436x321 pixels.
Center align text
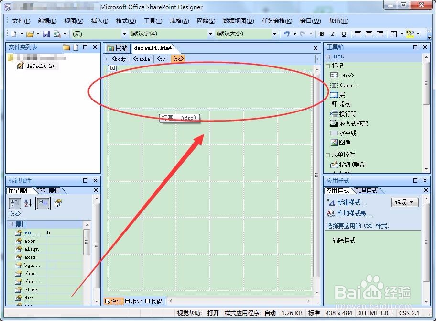(x=369, y=33)
